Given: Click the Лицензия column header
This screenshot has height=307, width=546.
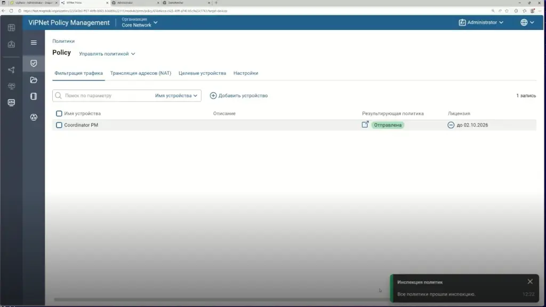Looking at the screenshot, I should pos(459,114).
